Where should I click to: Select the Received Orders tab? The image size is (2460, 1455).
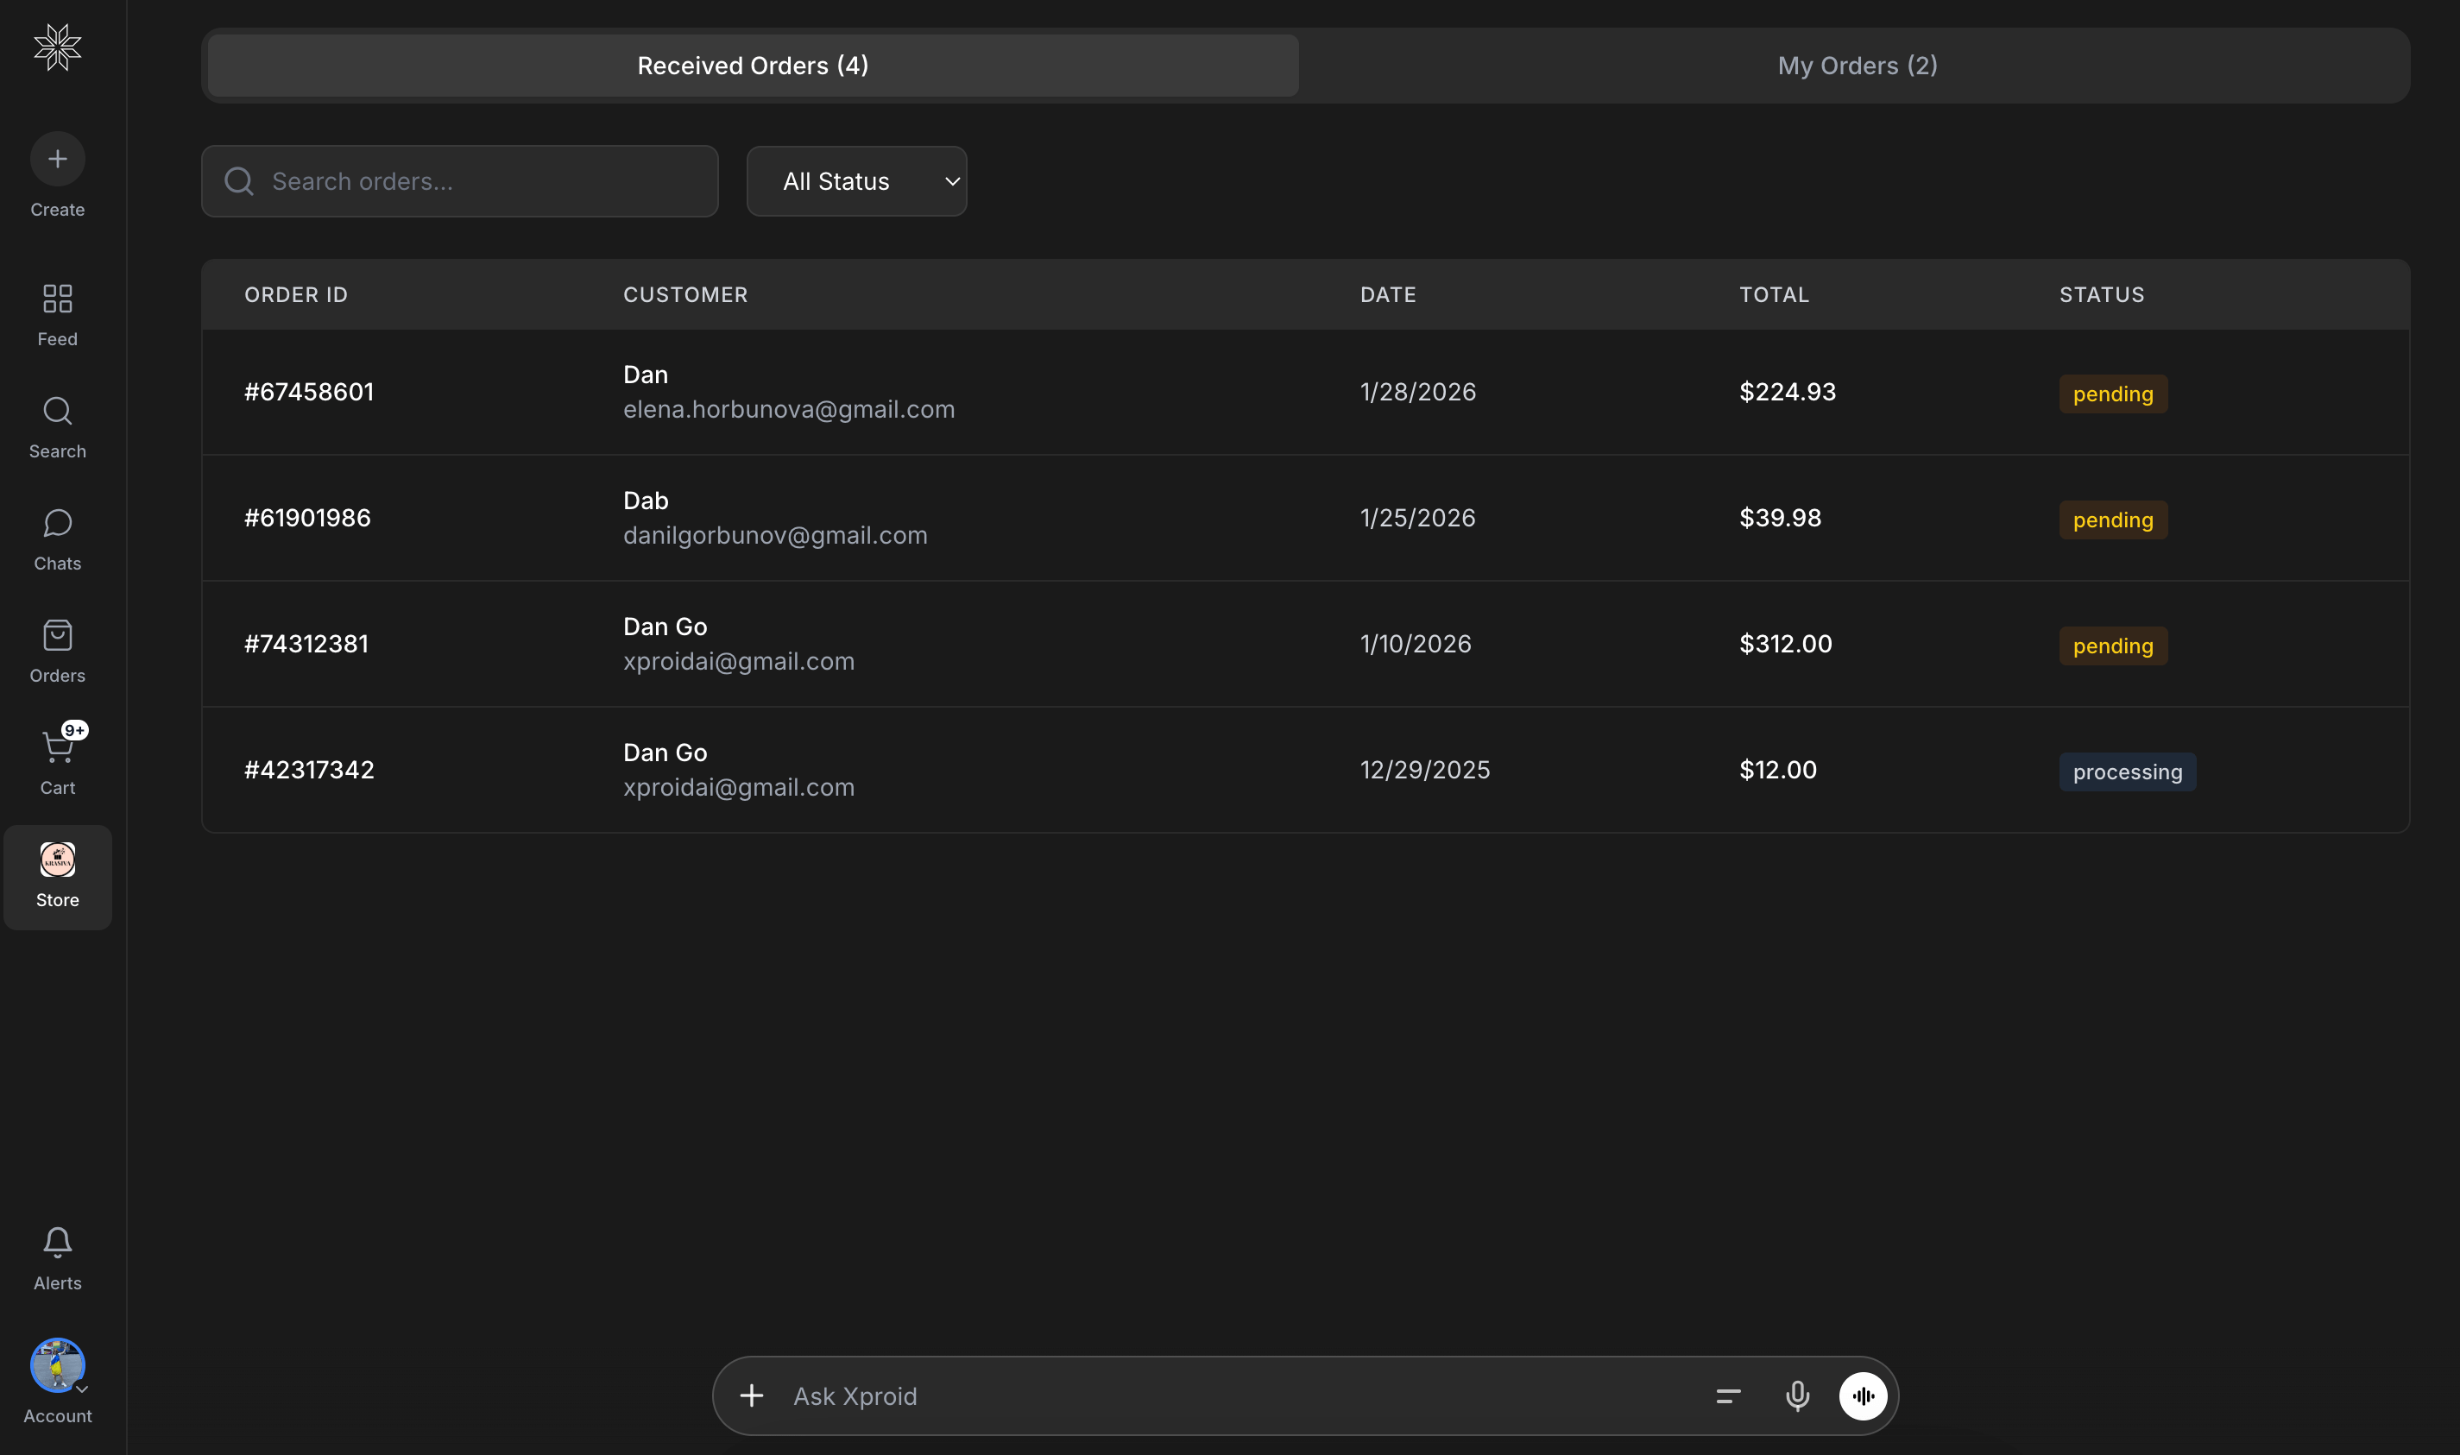pos(751,65)
